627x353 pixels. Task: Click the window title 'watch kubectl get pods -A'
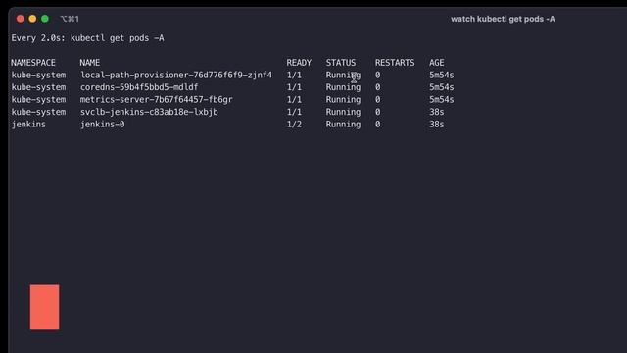[503, 19]
